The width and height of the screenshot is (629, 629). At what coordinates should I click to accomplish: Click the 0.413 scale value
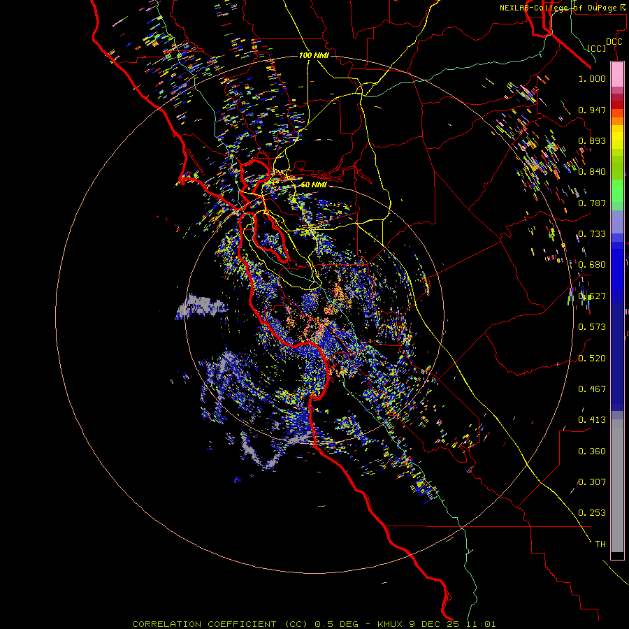tap(592, 420)
